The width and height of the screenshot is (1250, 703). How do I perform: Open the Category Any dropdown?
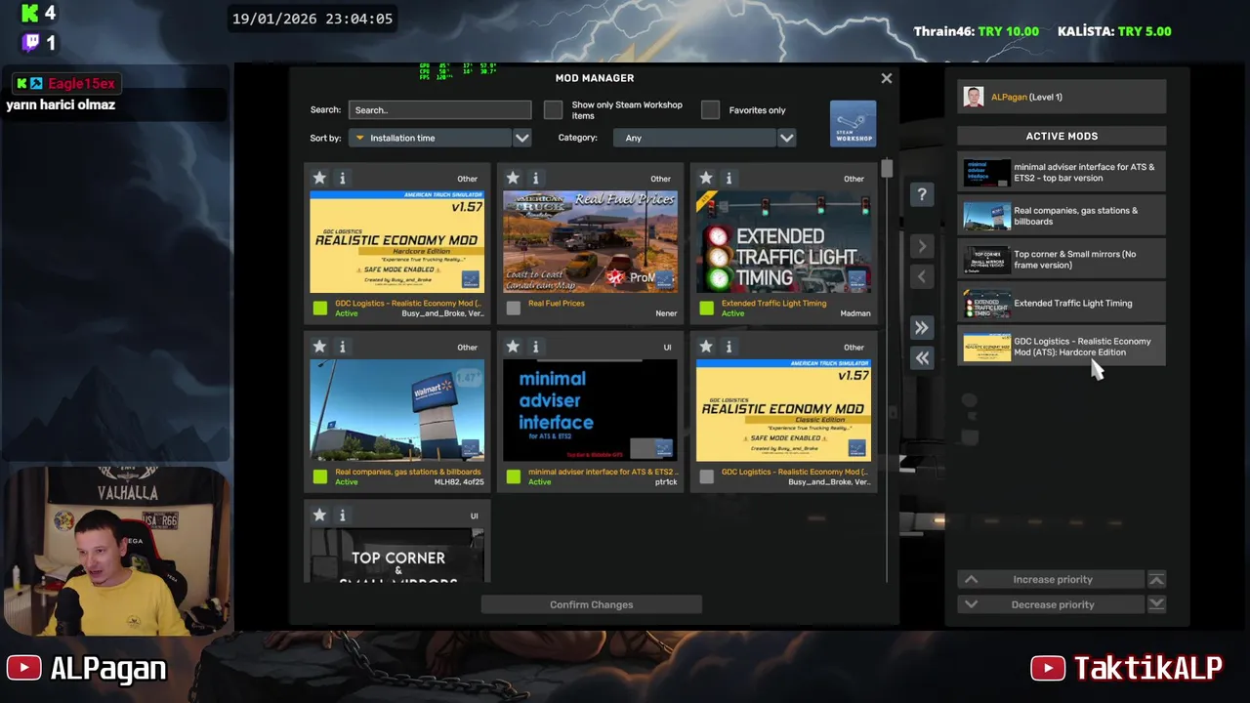pyautogui.click(x=694, y=138)
